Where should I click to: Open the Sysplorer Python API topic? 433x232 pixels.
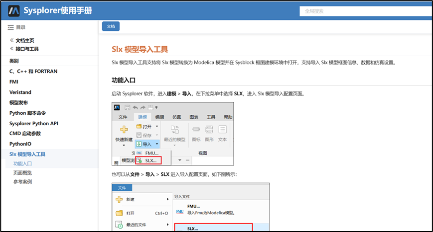(34, 123)
